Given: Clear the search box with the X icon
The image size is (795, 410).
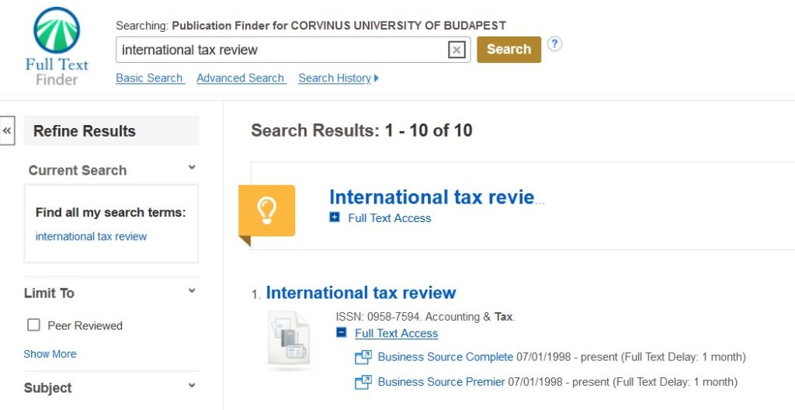Looking at the screenshot, I should (457, 50).
